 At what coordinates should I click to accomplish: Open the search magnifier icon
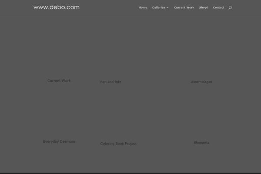tap(230, 8)
